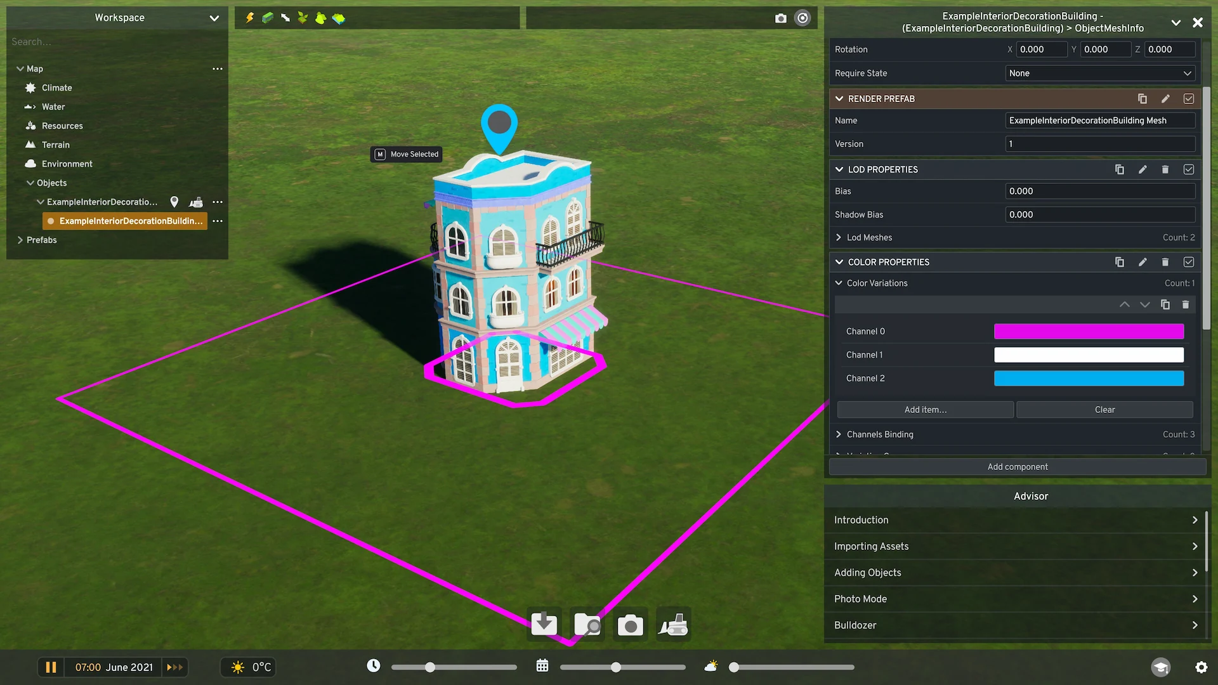Open the Photo Mode advisor topic
Screen dimensions: 1218x685
pyautogui.click(x=1015, y=599)
